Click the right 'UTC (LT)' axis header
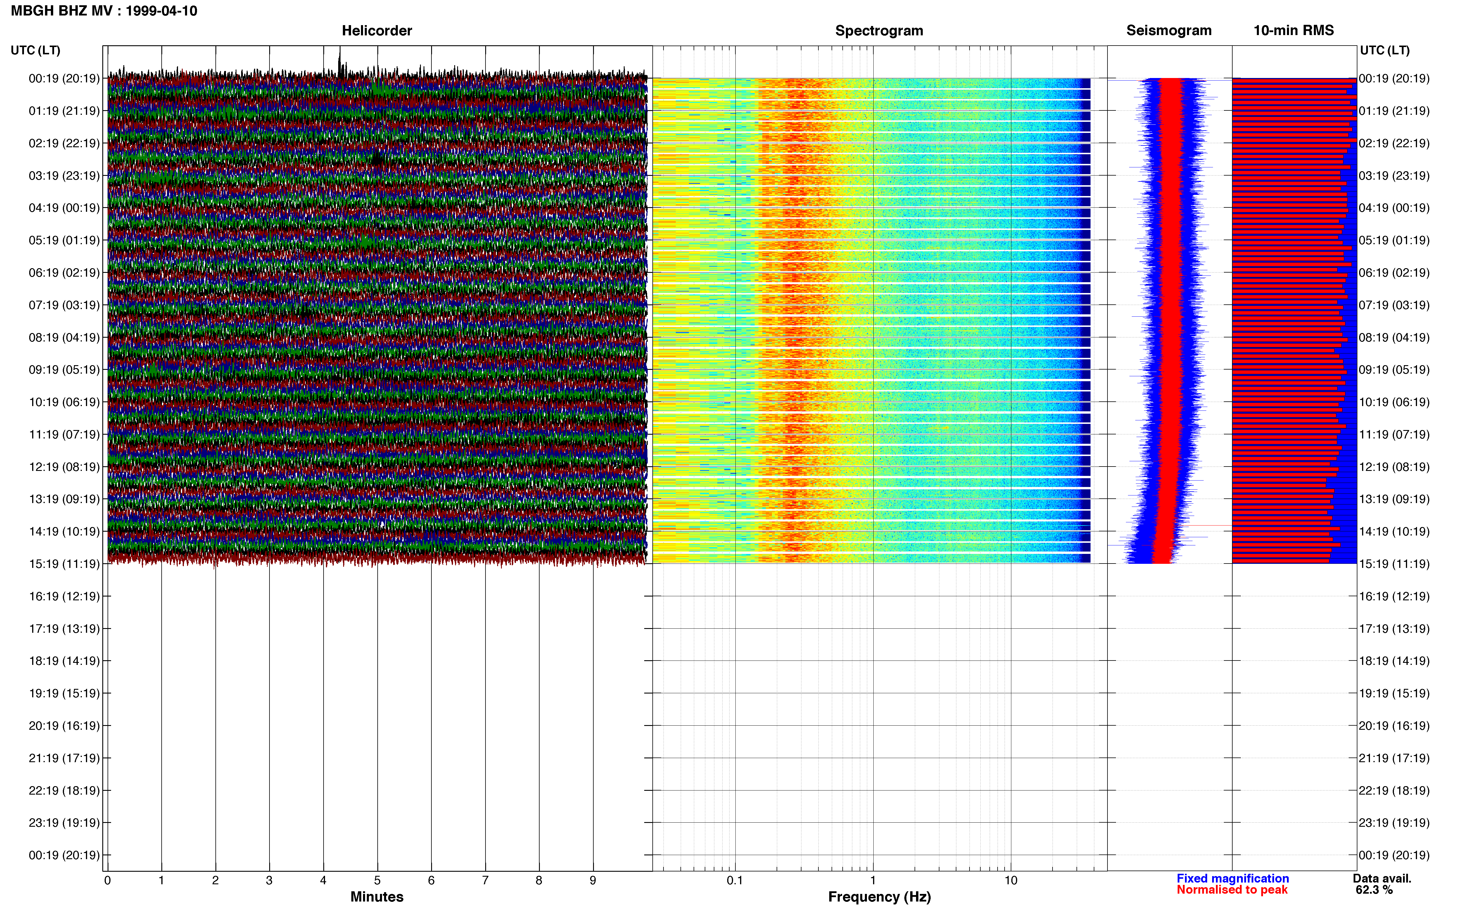Image resolution: width=1467 pixels, height=917 pixels. 1385,50
